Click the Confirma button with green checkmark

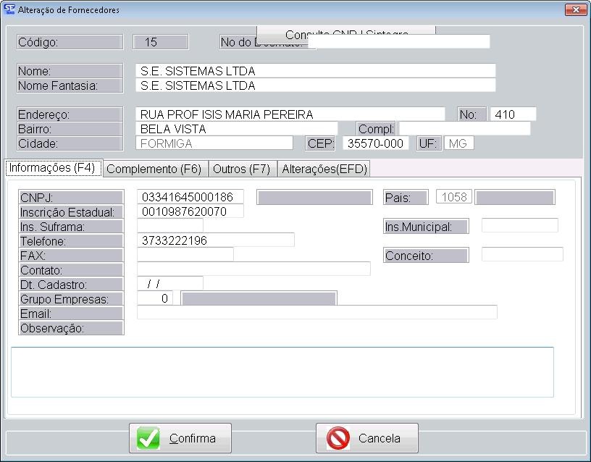(180, 438)
